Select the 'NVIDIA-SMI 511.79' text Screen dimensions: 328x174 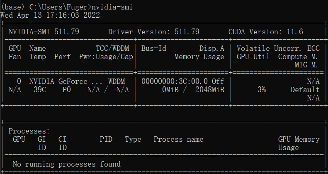[44, 32]
